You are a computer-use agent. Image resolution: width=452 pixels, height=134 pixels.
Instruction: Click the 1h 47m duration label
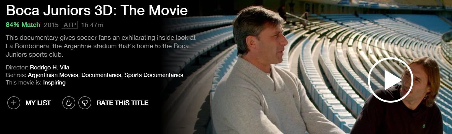click(x=92, y=25)
